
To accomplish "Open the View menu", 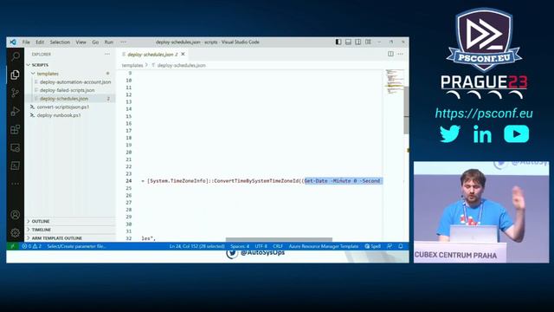I will click(x=81, y=42).
